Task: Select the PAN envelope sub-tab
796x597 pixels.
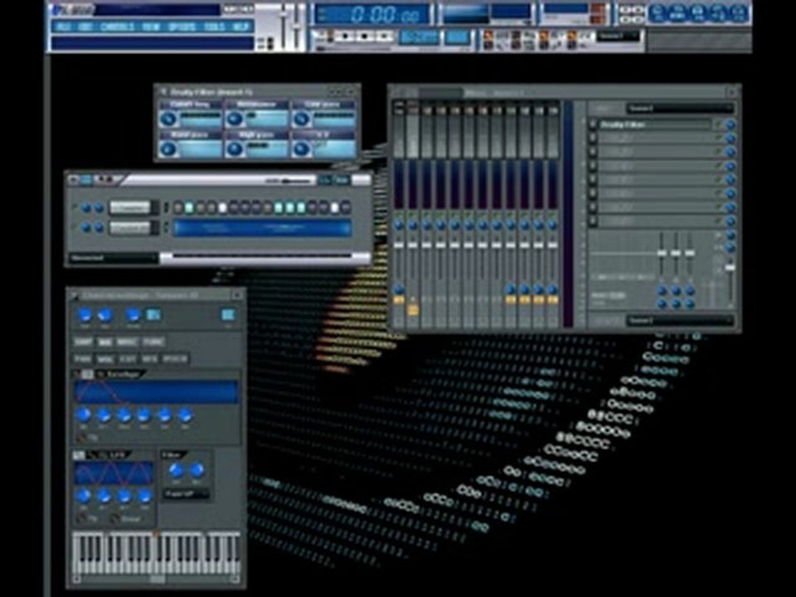Action: pyautogui.click(x=82, y=359)
